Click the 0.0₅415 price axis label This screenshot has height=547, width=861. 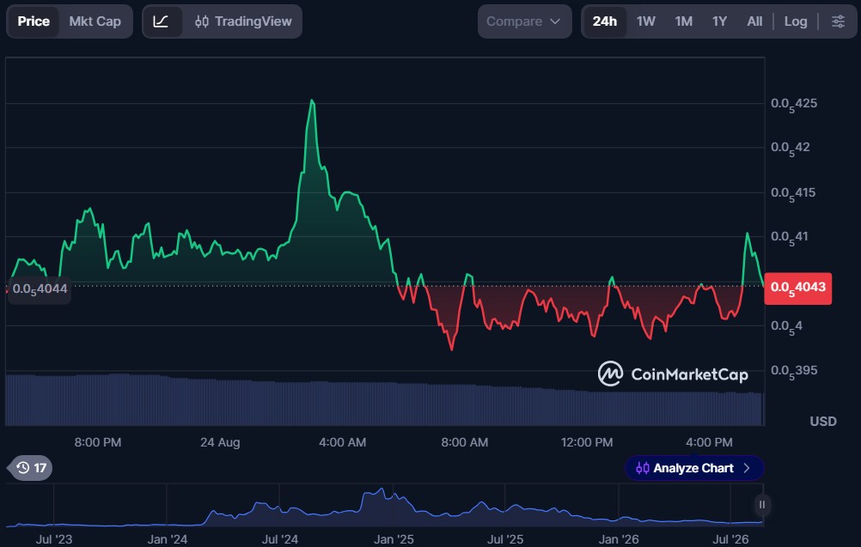[x=793, y=194]
